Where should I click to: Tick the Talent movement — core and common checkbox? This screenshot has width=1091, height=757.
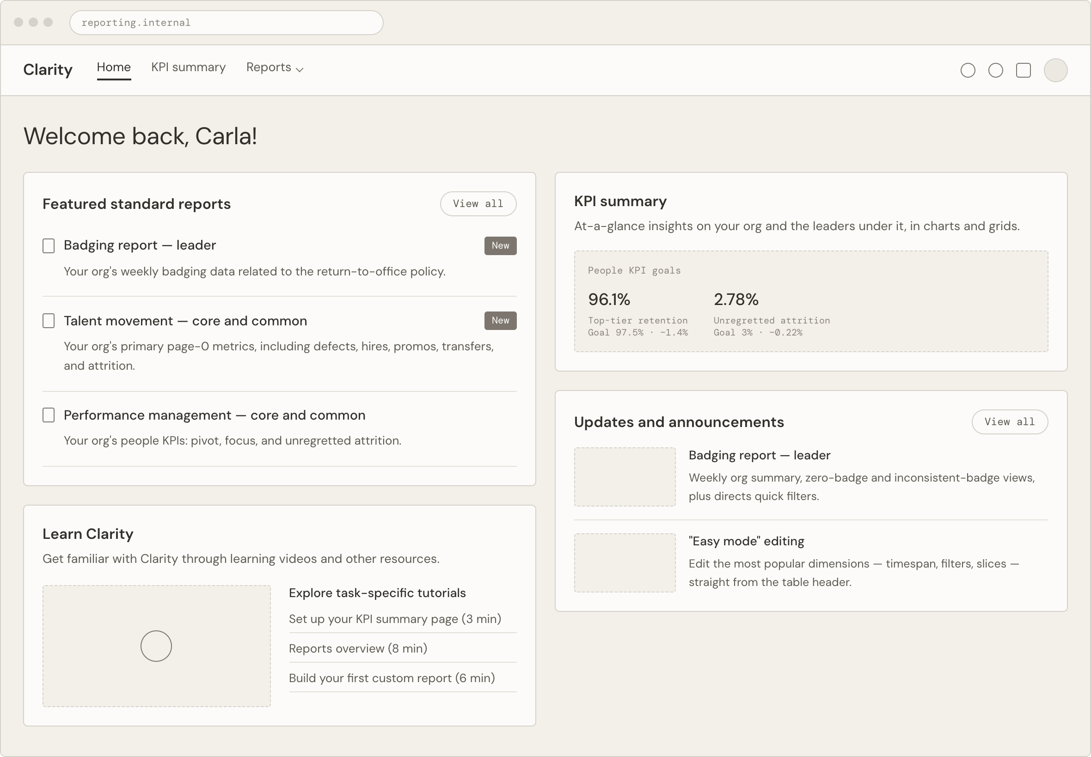pyautogui.click(x=49, y=321)
